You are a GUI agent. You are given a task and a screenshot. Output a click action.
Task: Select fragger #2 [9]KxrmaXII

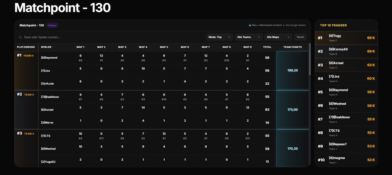(346, 51)
